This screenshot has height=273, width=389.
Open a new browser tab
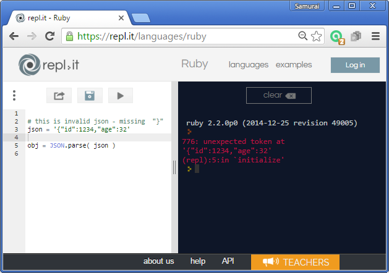[x=140, y=18]
